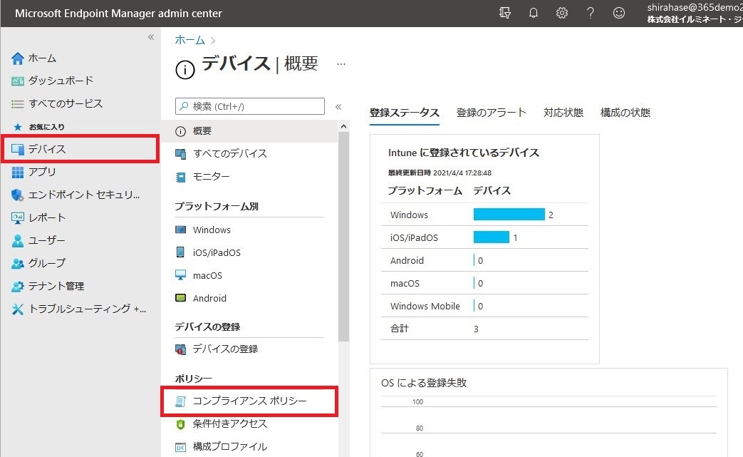743x457 pixels.
Task: Click the デバイス monitor icon in sidebar
Action: [x=18, y=149]
